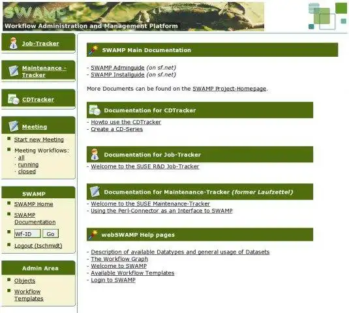The height and width of the screenshot is (313, 349).
Task: Click the SWAMP sidebar panel heading
Action: (34, 194)
